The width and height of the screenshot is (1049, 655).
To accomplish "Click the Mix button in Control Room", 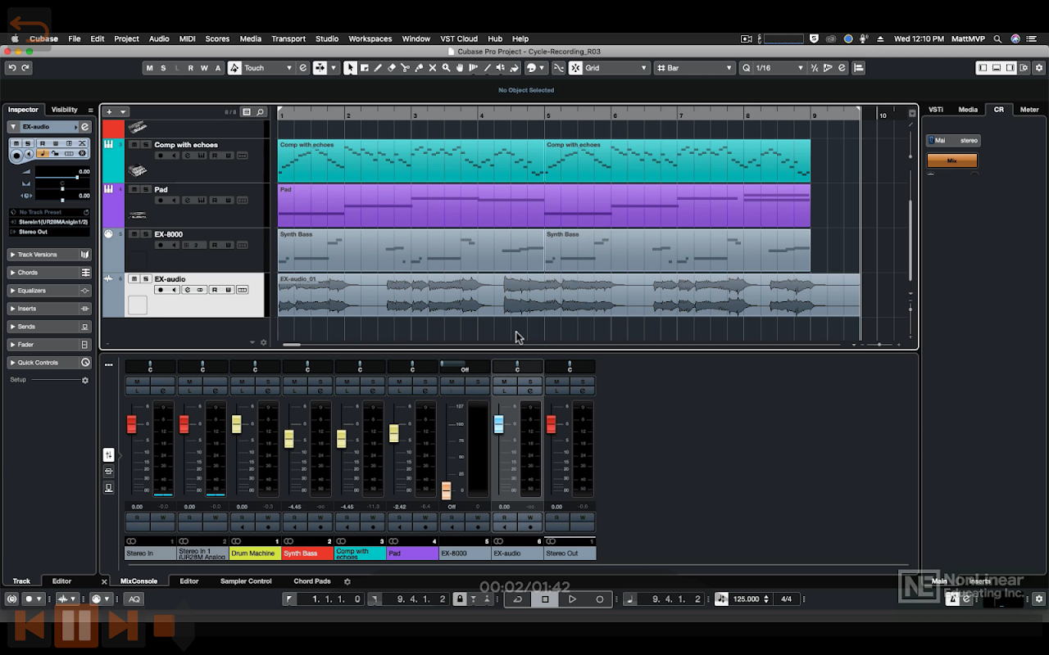I will coord(951,160).
